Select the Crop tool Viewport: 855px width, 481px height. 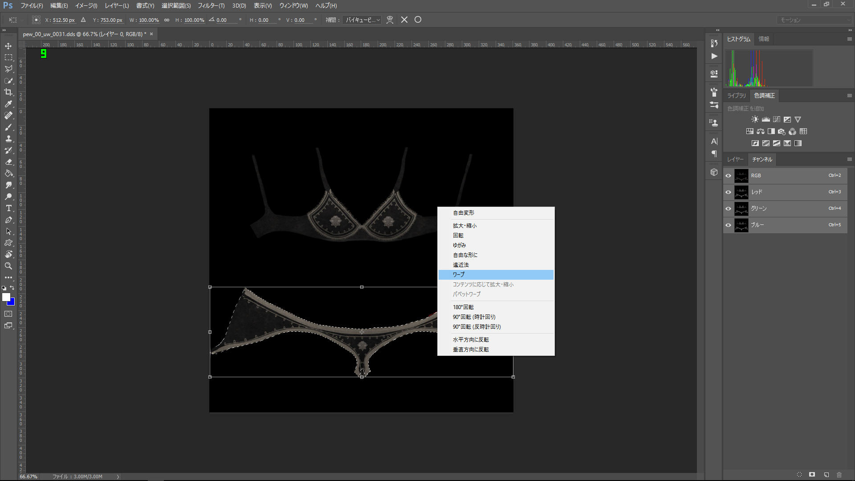click(8, 92)
